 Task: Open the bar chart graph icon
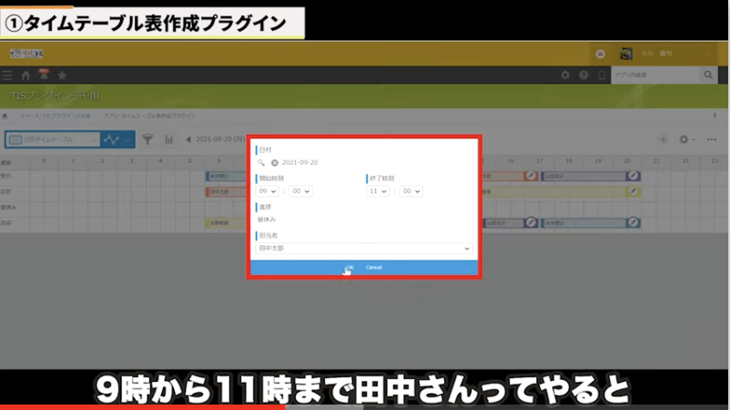coord(168,139)
